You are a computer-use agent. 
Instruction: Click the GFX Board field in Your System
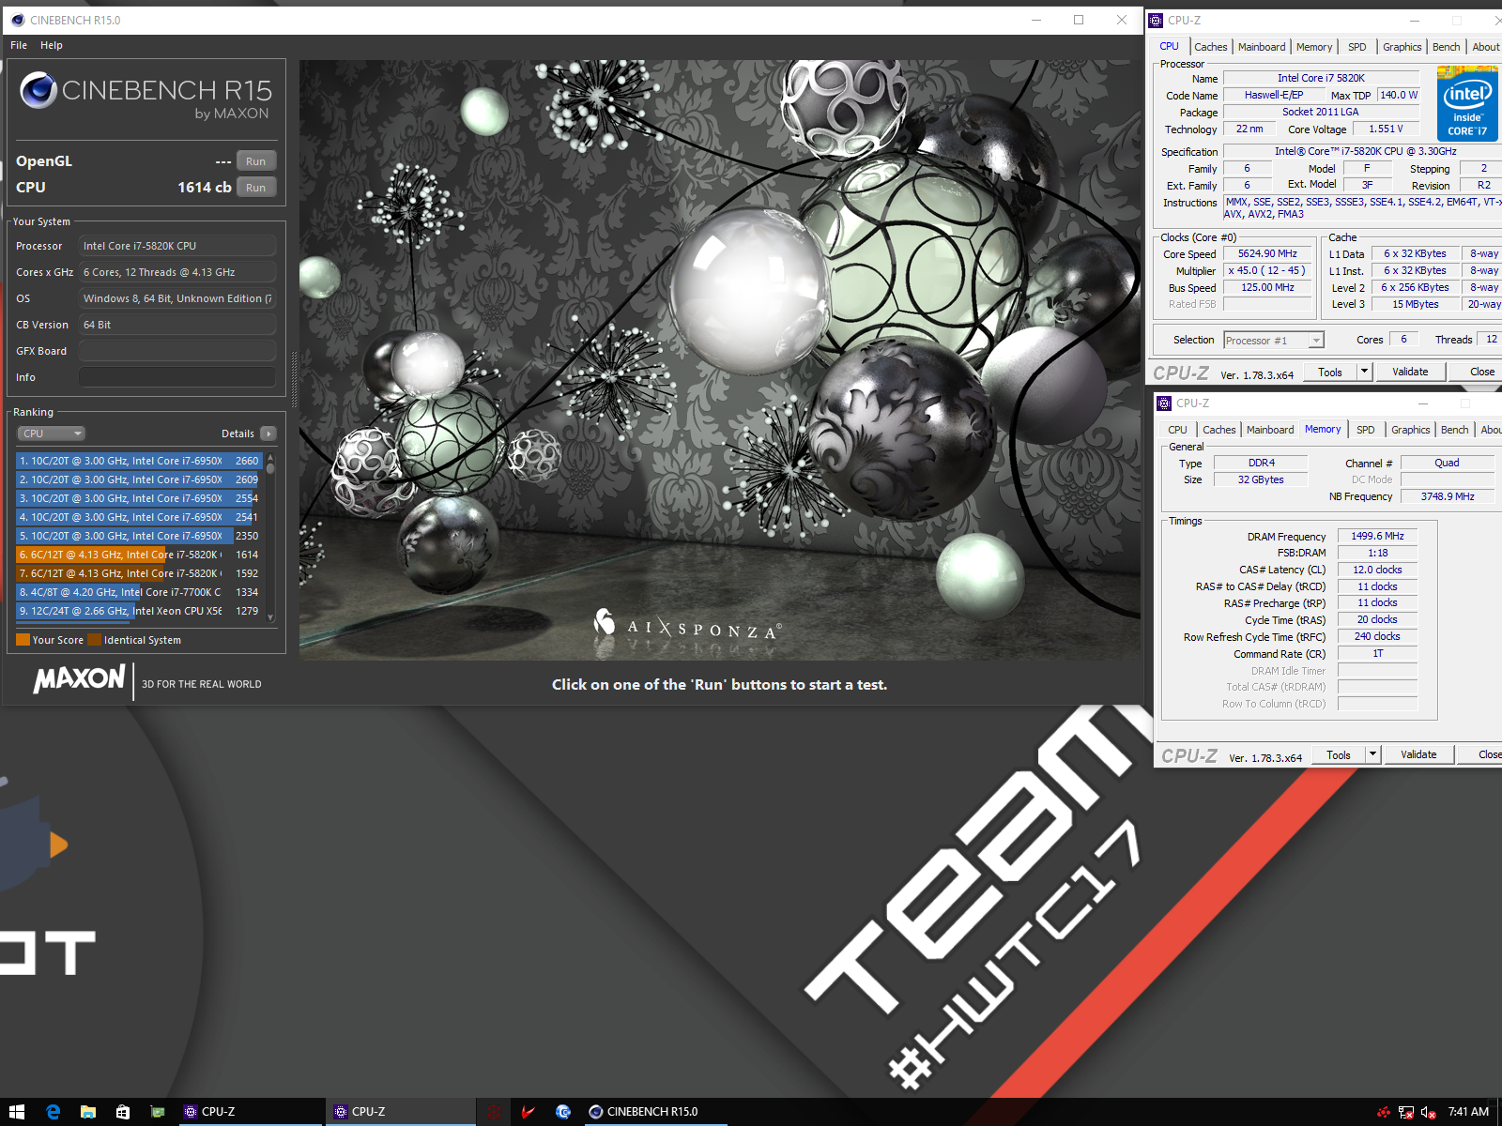177,351
